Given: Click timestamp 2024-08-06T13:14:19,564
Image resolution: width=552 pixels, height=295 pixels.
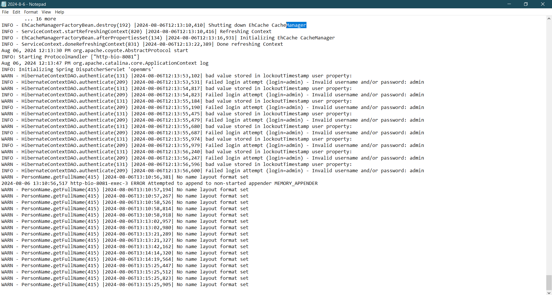Looking at the screenshot, I should point(138,259).
